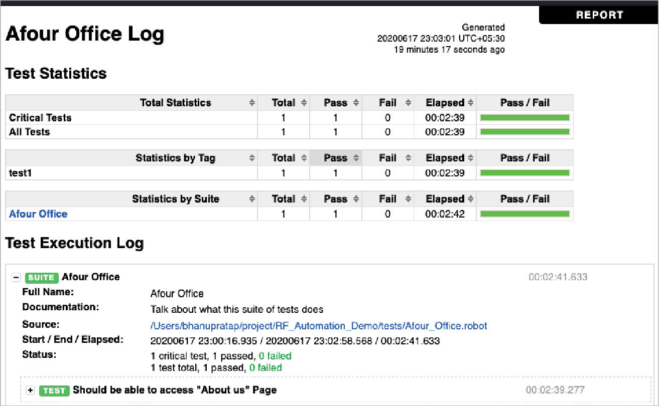Click the green TEST status badge

[x=55, y=391]
